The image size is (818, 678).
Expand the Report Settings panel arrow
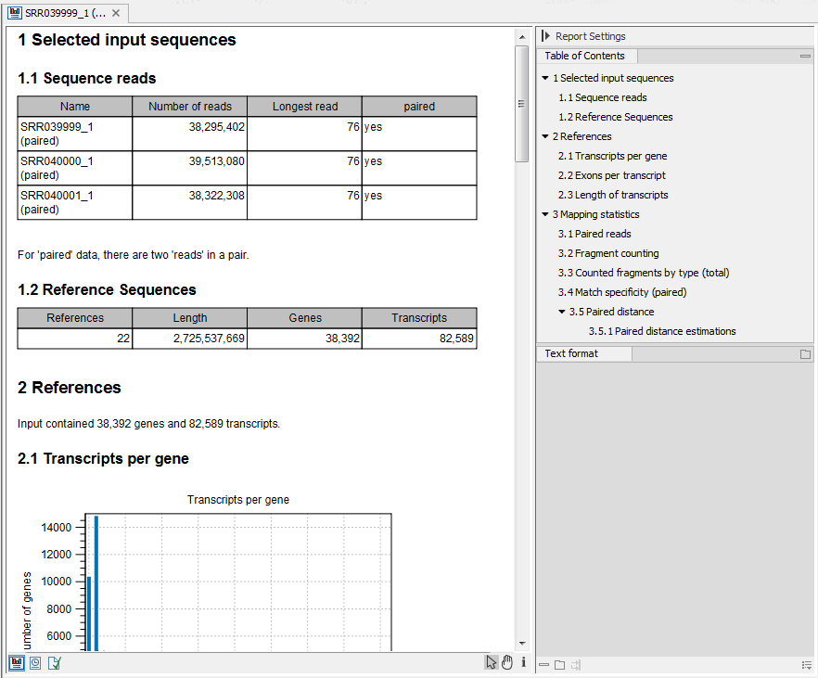(546, 36)
